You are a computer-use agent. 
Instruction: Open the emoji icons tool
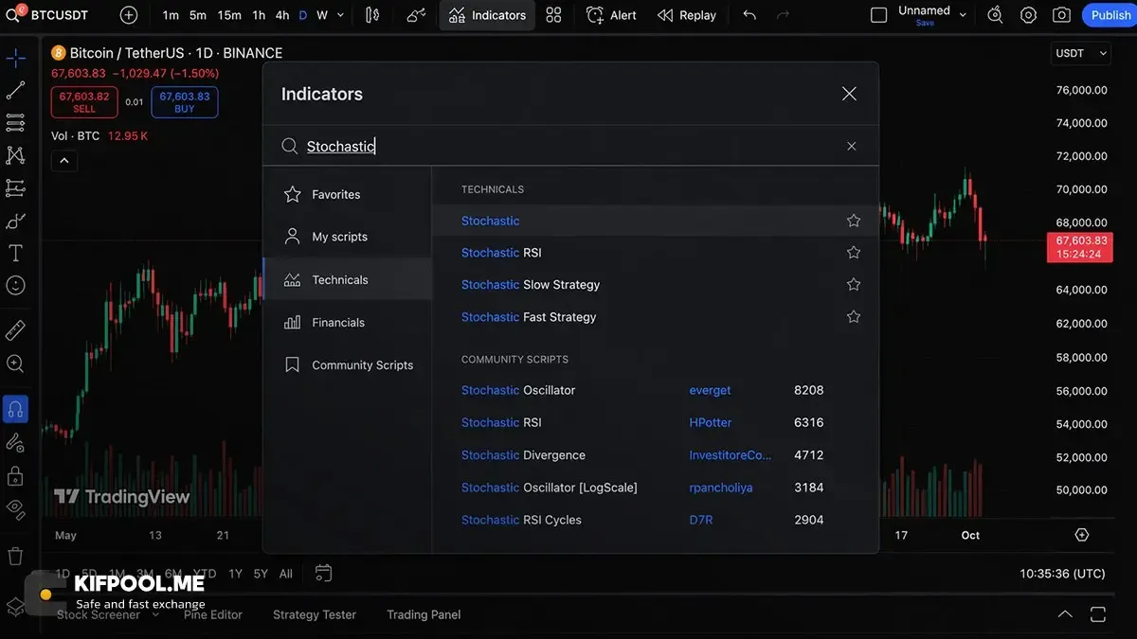15,285
